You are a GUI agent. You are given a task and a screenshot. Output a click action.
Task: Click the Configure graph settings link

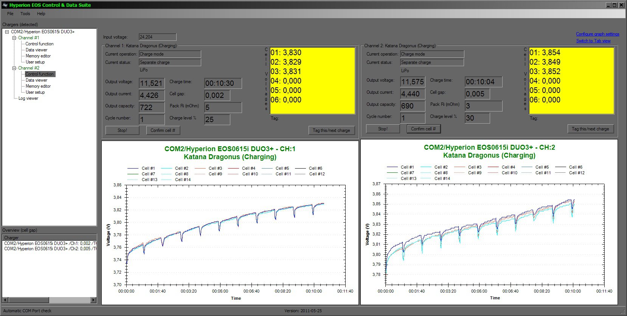click(598, 34)
